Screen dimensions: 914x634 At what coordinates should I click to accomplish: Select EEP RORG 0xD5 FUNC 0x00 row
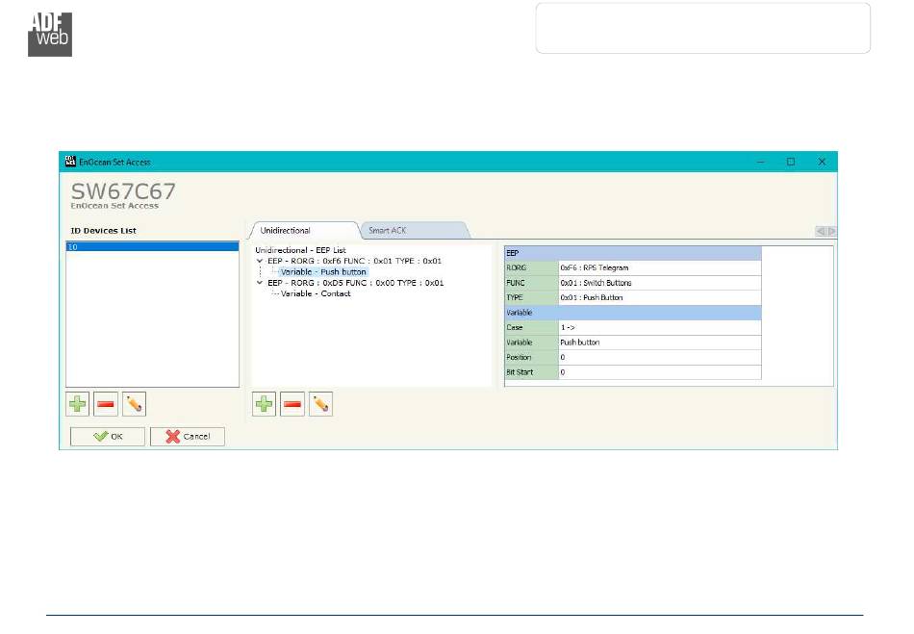click(x=356, y=283)
